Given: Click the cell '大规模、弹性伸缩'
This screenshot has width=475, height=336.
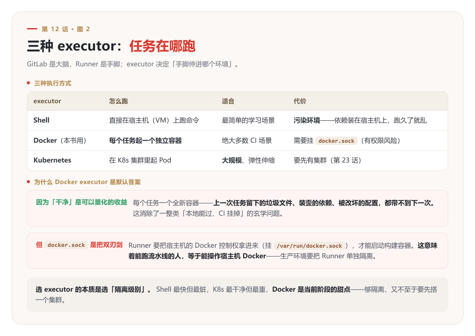Looking at the screenshot, I should click(x=248, y=160).
